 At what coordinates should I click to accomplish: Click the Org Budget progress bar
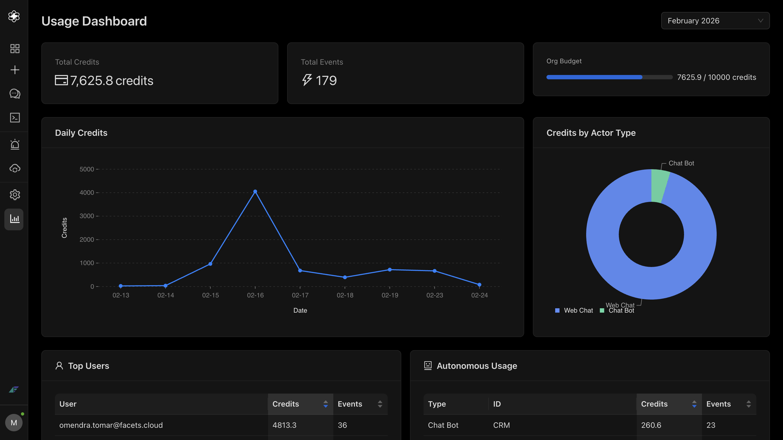609,77
